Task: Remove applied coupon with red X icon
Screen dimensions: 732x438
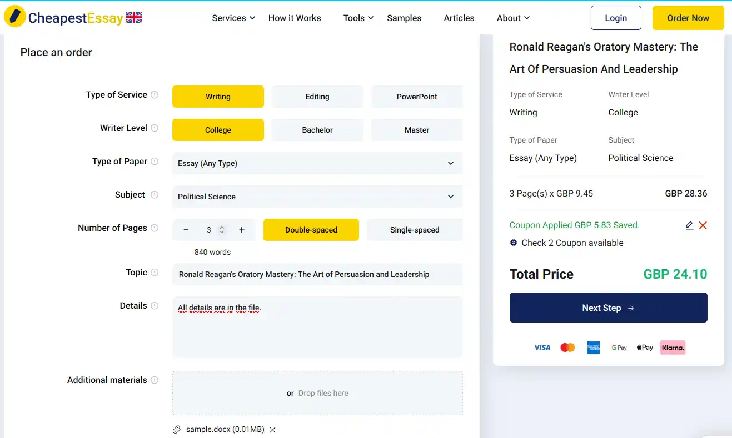Action: [x=703, y=225]
